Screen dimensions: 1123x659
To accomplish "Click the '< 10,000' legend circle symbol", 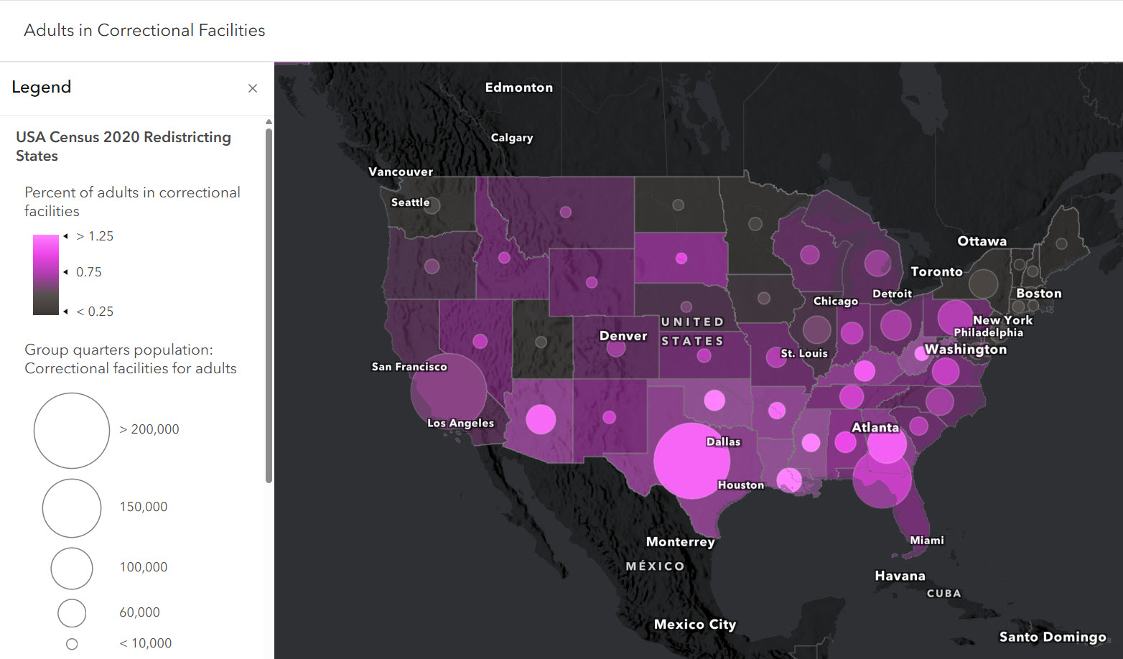I will (x=72, y=644).
